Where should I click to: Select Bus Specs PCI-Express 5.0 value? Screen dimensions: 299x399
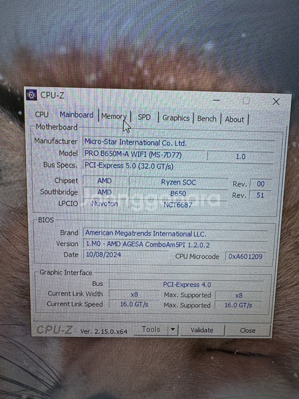(x=178, y=166)
